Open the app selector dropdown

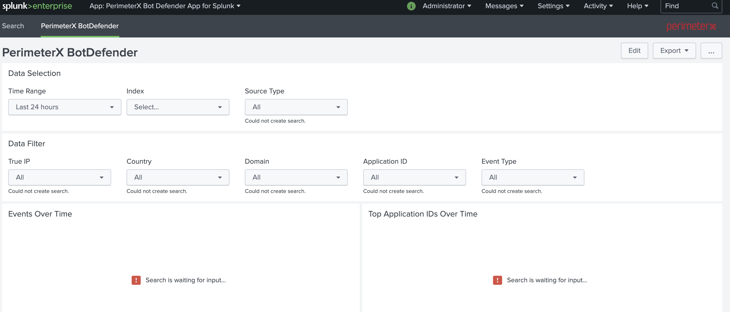pyautogui.click(x=165, y=6)
